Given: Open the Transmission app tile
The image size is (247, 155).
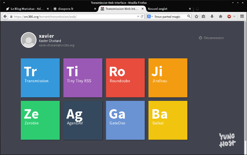Looking at the screenshot, I should [x=40, y=78].
